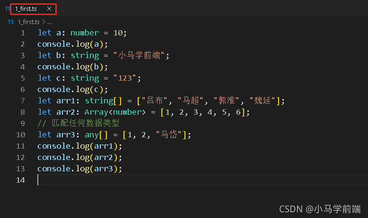Click the value 10 on line 1
The height and width of the screenshot is (218, 368).
coord(118,33)
